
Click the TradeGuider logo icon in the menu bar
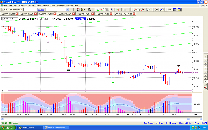tap(2, 6)
